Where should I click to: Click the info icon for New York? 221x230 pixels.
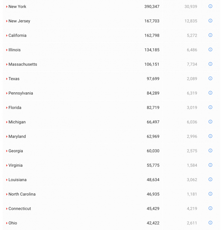tap(211, 6)
